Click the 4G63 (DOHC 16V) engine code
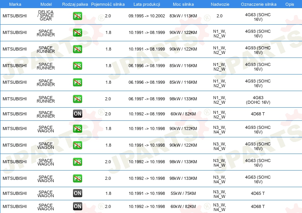This screenshot has height=213, width=302. [x=258, y=100]
